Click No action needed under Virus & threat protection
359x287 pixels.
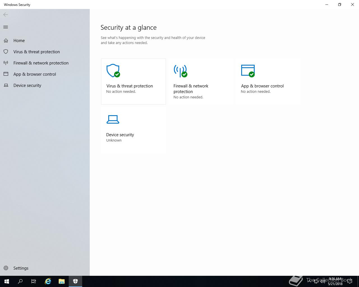tap(121, 92)
